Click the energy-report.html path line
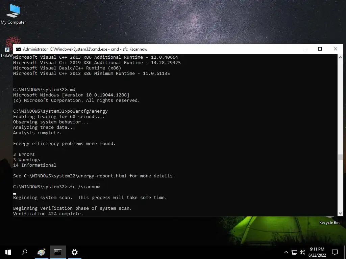 (x=94, y=176)
